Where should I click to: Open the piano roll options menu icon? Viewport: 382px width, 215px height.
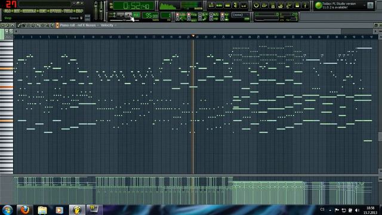pyautogui.click(x=2, y=25)
